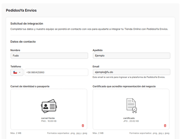Click PNG . 16.69 KB file info
This screenshot has height=139, width=181.
point(49,121)
